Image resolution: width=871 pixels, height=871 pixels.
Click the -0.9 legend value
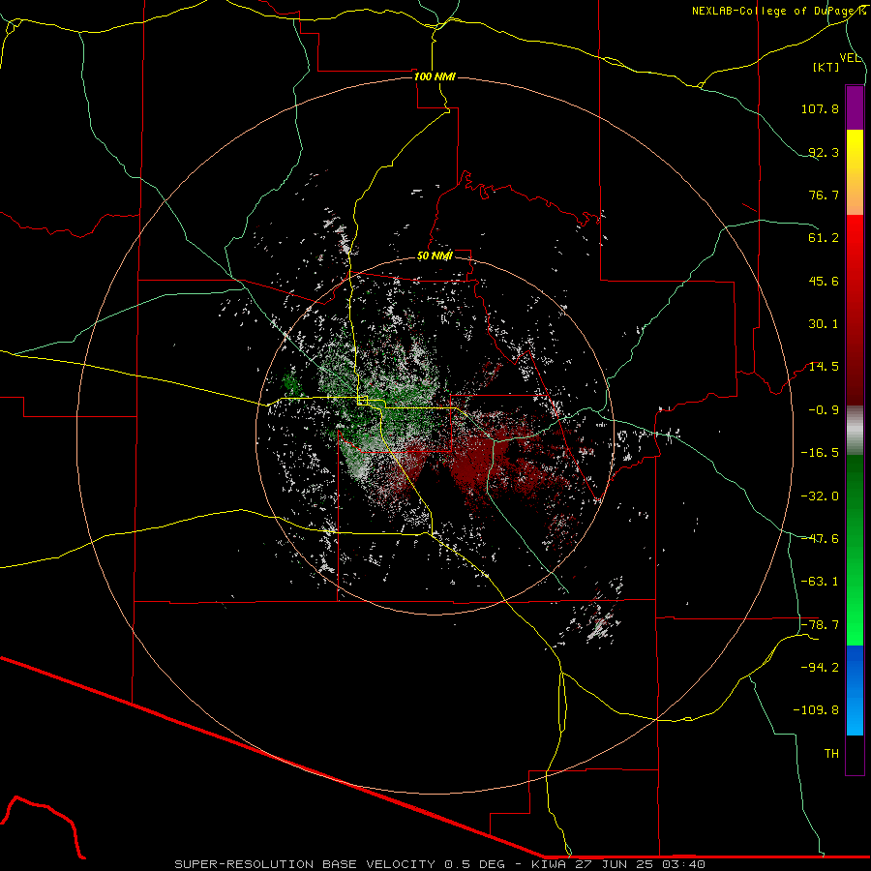(824, 410)
